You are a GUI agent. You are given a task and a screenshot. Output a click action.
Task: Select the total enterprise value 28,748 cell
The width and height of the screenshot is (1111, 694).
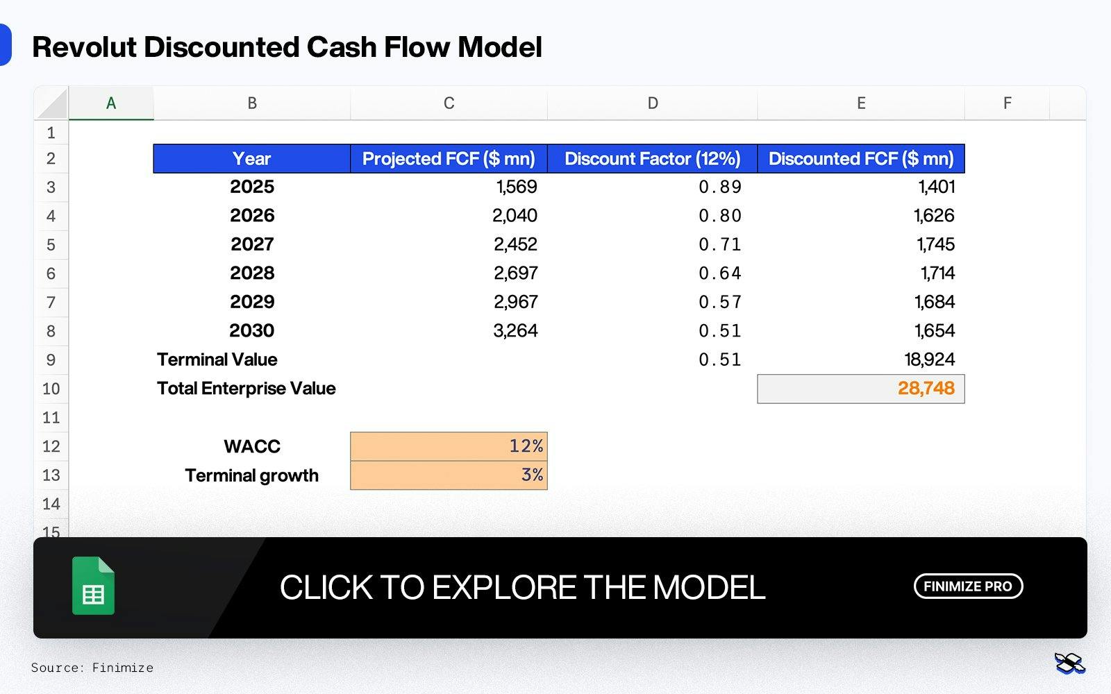[x=861, y=389]
